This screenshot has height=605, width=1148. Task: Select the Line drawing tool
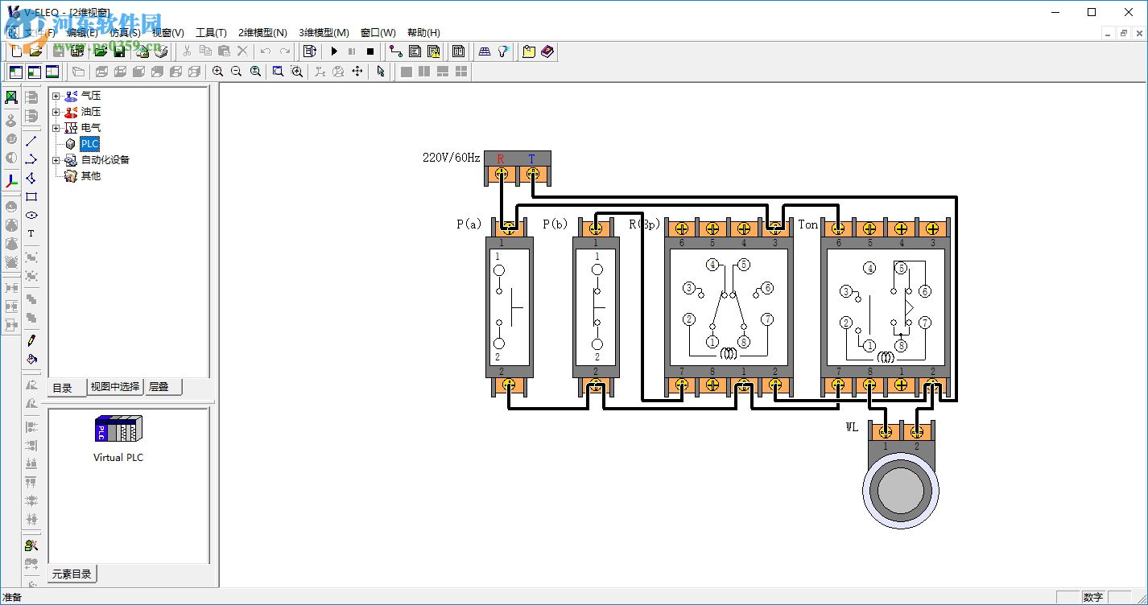(x=31, y=141)
